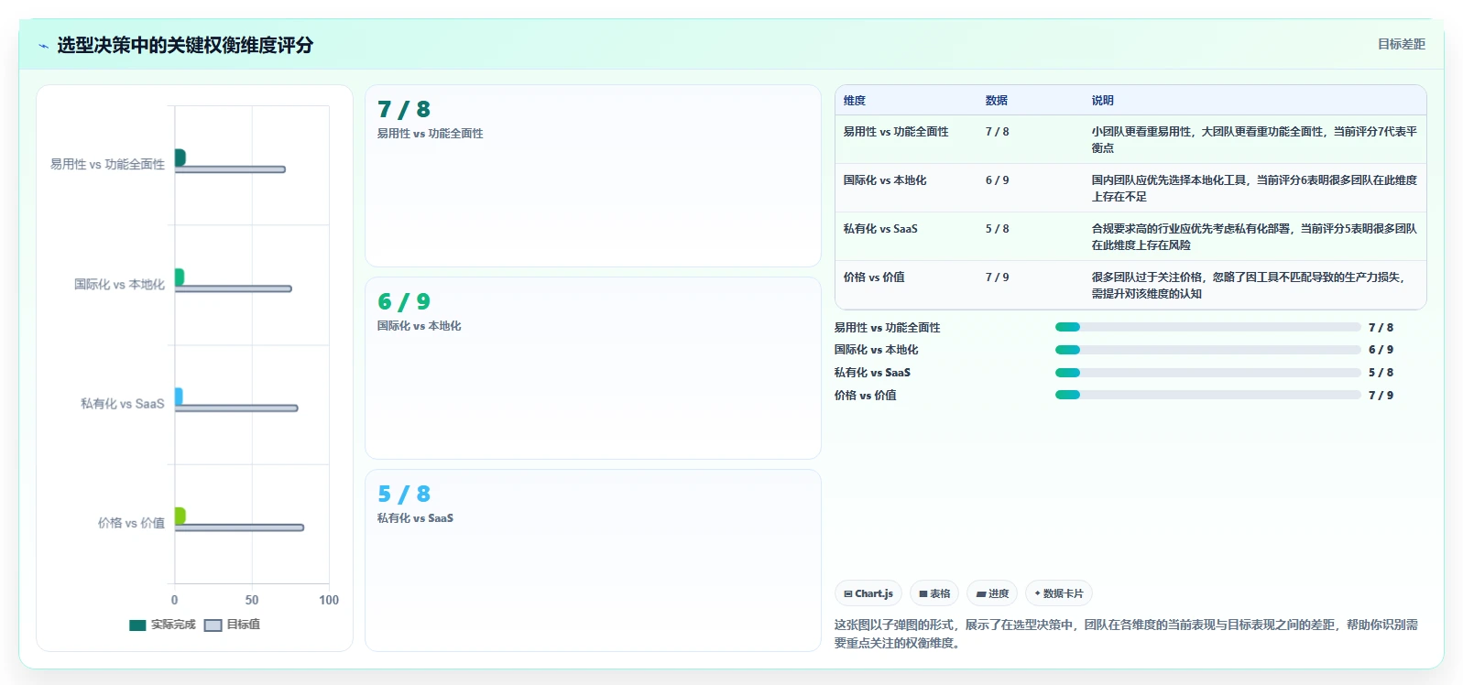Select the 5 / 8 私有化 data card
Screen dimensions: 1463x685
click(x=593, y=560)
